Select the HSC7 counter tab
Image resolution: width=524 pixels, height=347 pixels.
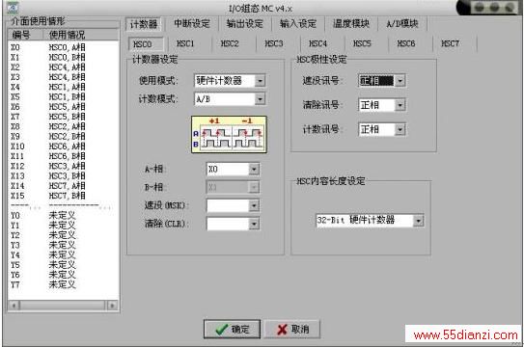(x=450, y=43)
